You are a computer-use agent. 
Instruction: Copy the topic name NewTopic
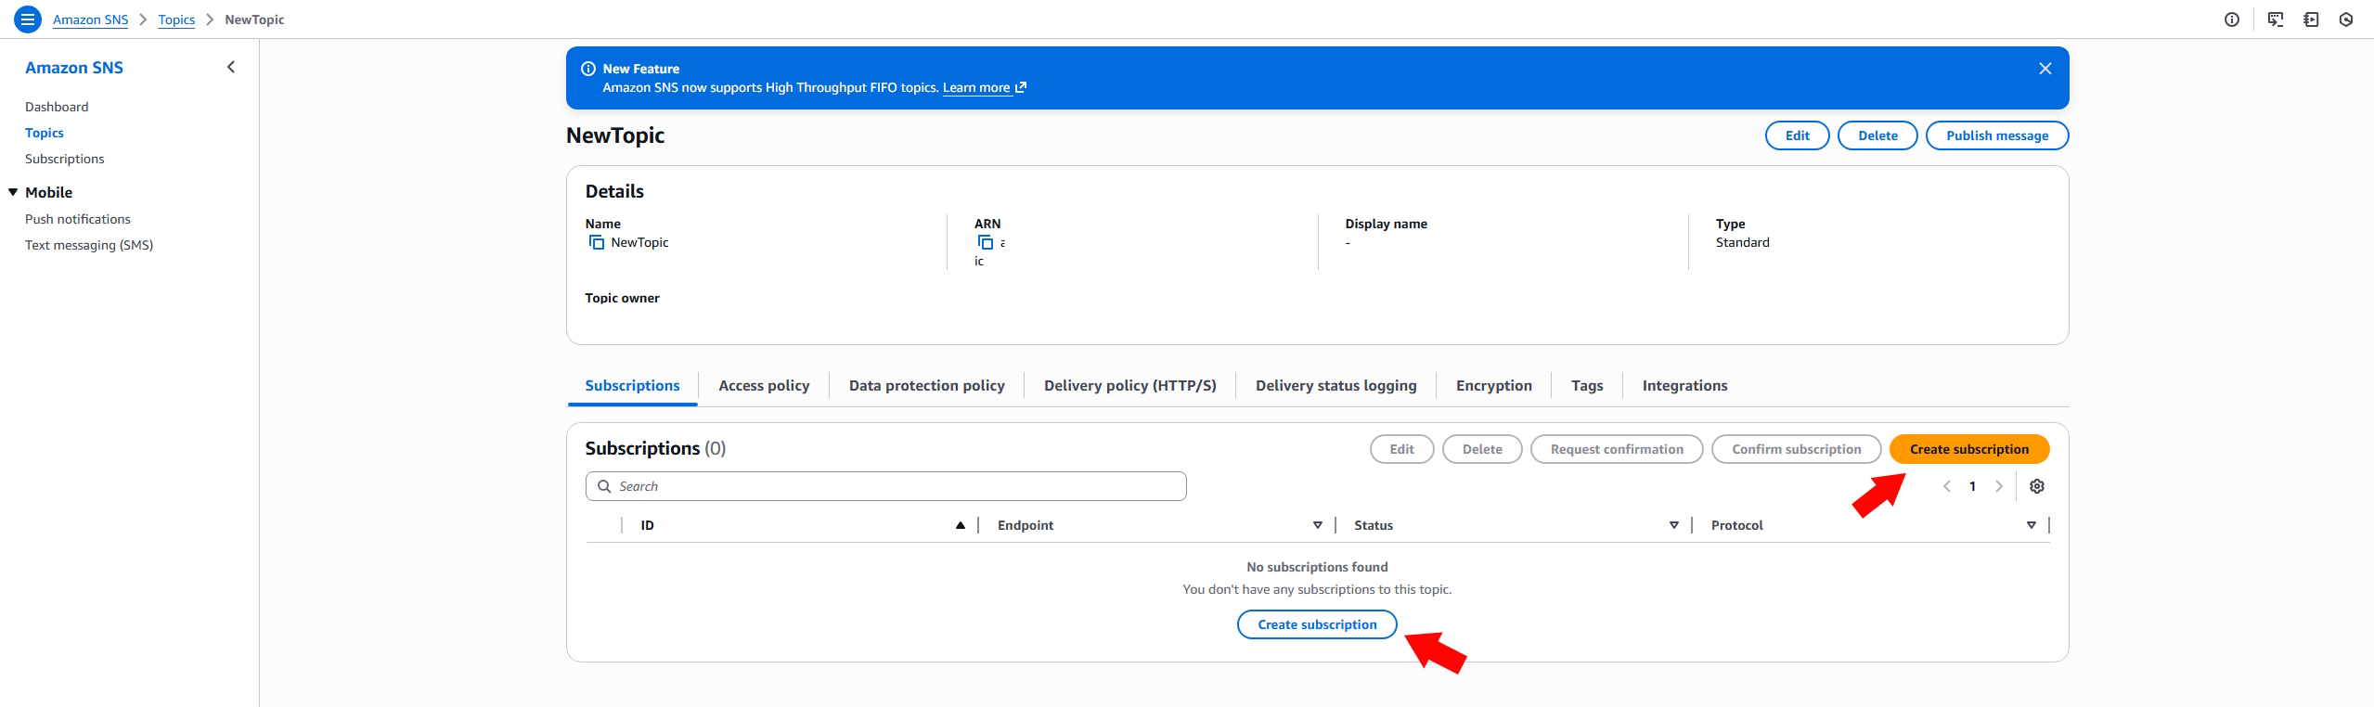[x=597, y=242]
